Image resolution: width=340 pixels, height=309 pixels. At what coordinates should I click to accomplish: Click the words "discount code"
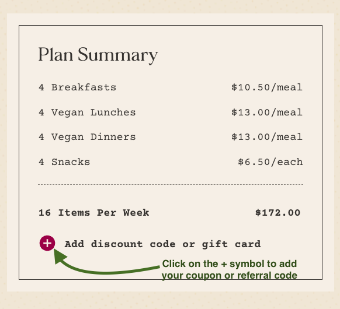point(133,244)
